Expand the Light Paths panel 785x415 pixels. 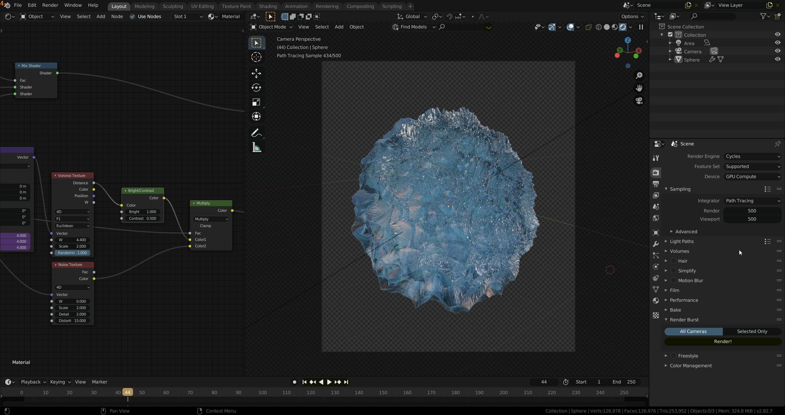pos(682,241)
